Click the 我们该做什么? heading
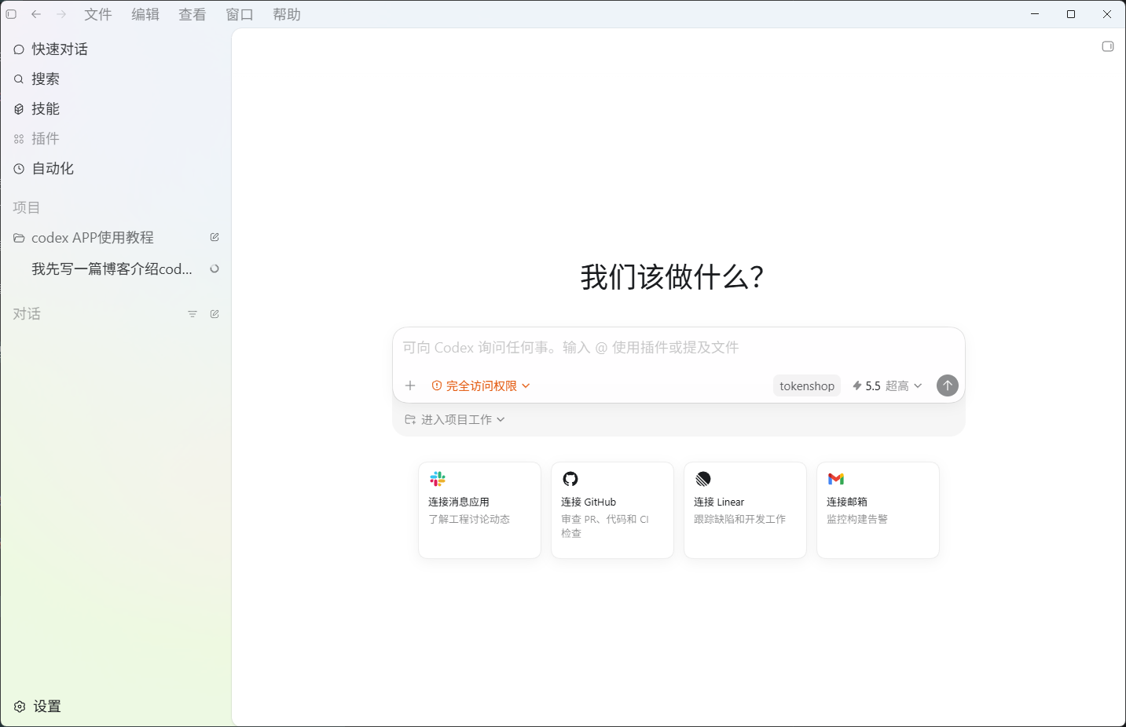The width and height of the screenshot is (1126, 727). click(x=673, y=277)
